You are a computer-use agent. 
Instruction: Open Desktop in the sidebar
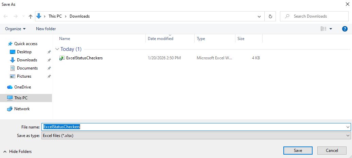tap(24, 52)
